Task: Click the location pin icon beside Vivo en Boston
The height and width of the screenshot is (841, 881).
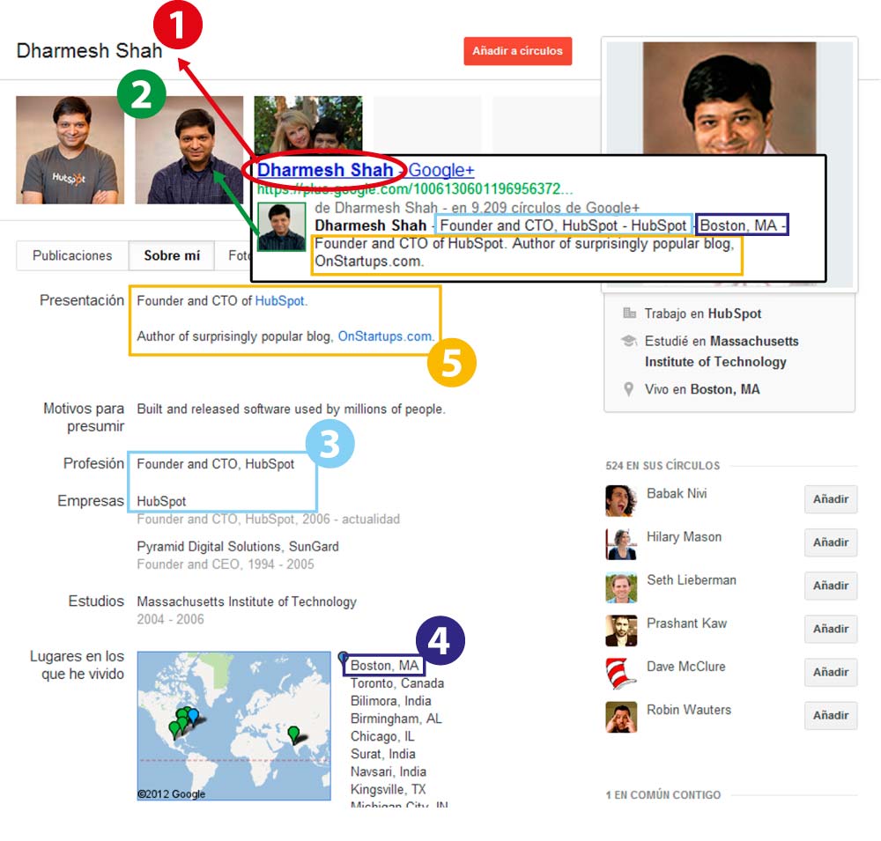Action: 629,389
